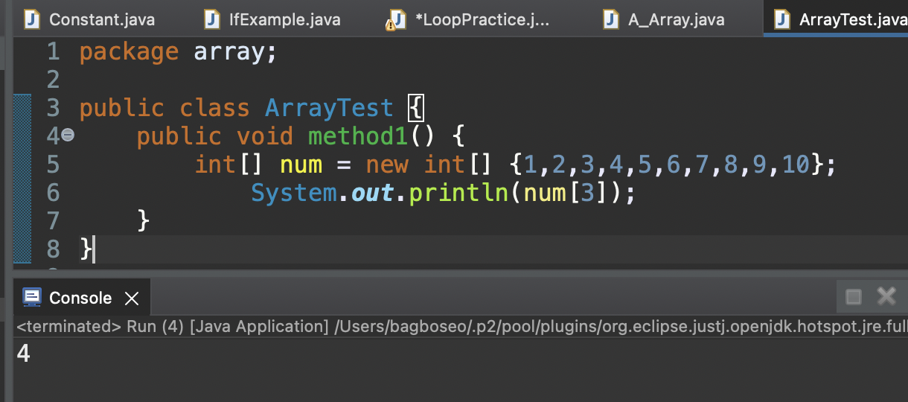The width and height of the screenshot is (908, 402).
Task: Click the Remove Launch X icon in Console toolbar
Action: point(886,296)
